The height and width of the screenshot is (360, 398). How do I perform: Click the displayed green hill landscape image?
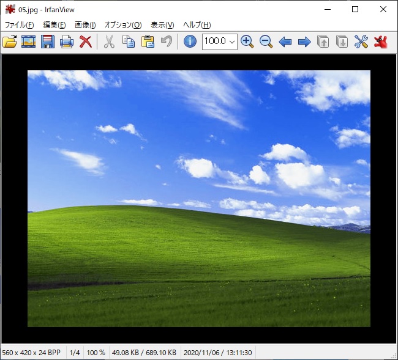pos(199,199)
